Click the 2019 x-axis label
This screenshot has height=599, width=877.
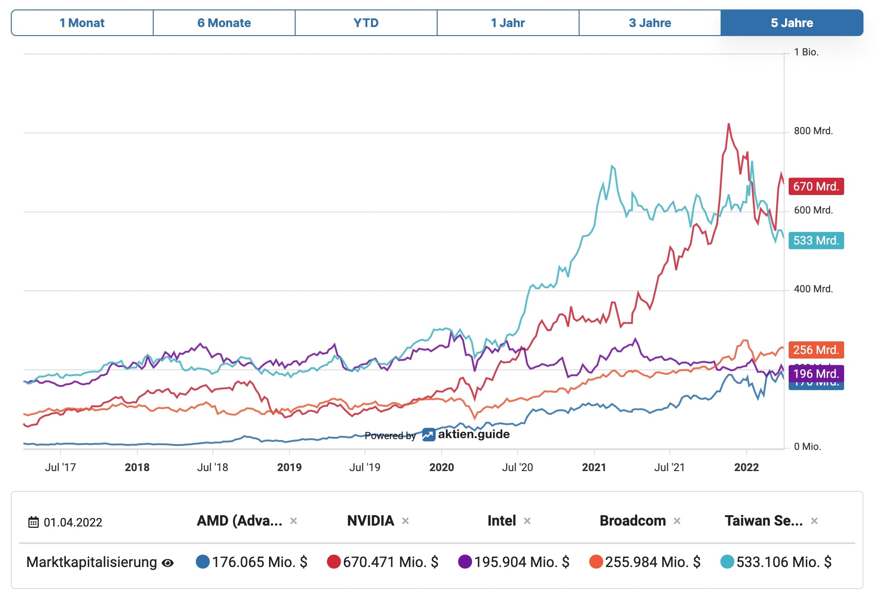[x=289, y=467]
